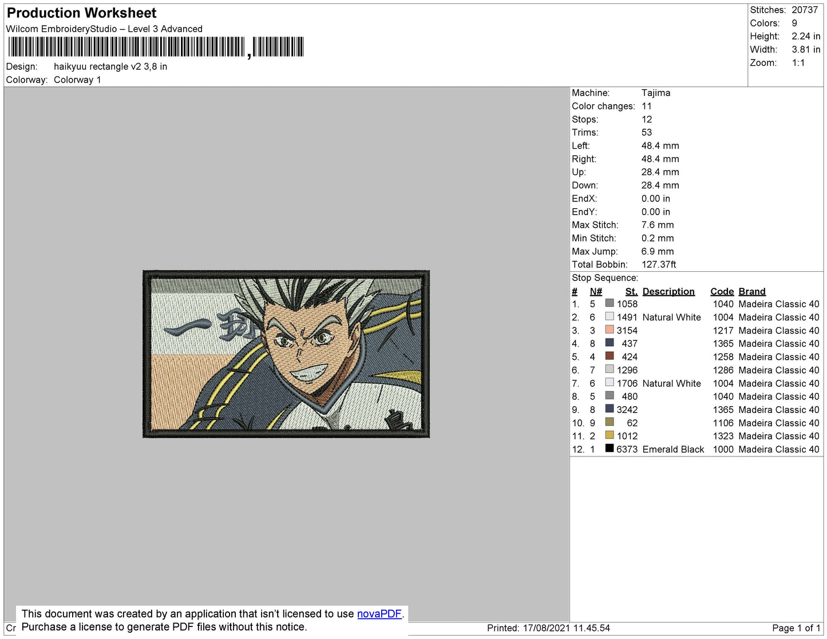Viewport: 827px width, 639px height.
Task: Click code '1323' in stop 11
Action: [723, 436]
